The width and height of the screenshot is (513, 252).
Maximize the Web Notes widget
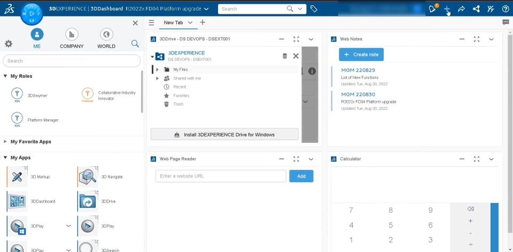point(476,39)
